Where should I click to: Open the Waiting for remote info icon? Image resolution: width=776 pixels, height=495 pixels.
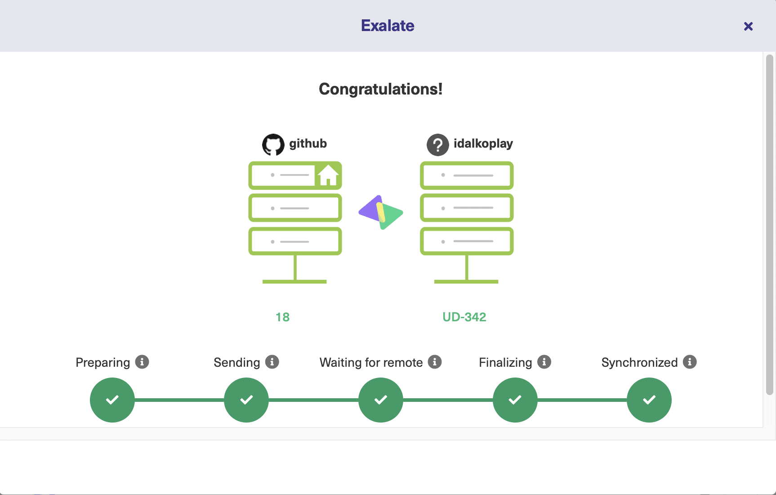(435, 362)
